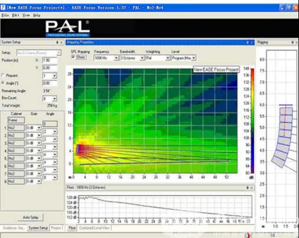Pin the System Setup panel
The image size is (299, 238).
coord(57,42)
